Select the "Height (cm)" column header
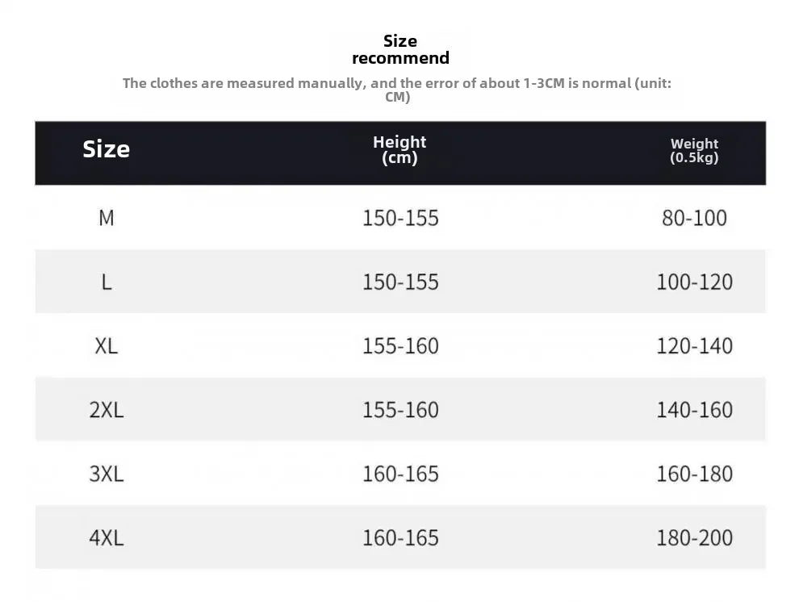 point(399,150)
